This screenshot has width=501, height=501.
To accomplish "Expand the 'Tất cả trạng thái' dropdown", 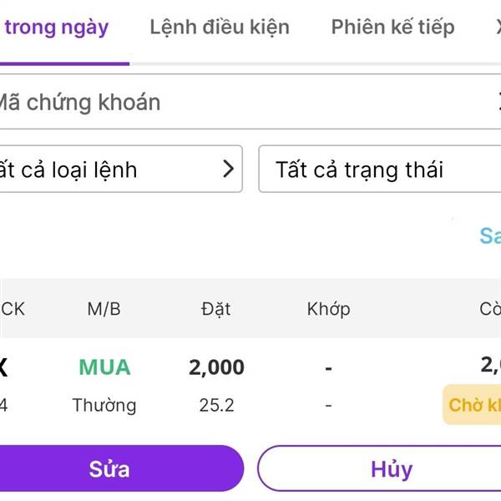I will coord(380,170).
